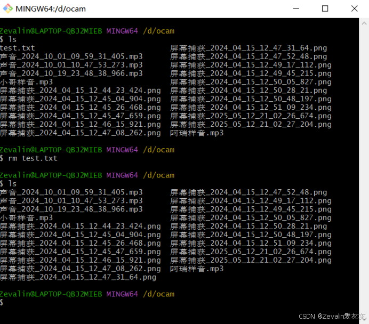Select 屏幕捕获_2024_04_15_12_47_08_262.png in second ls listing
369x324 pixels.
(x=80, y=269)
